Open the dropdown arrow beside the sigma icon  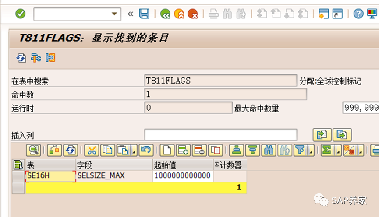pyautogui.click(x=338, y=150)
